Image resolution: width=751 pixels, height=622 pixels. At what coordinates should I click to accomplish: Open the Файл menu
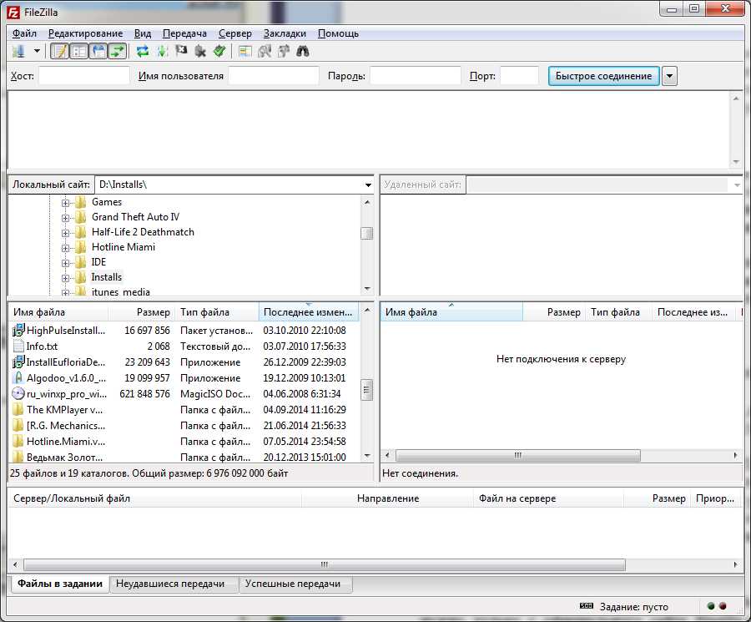point(24,33)
